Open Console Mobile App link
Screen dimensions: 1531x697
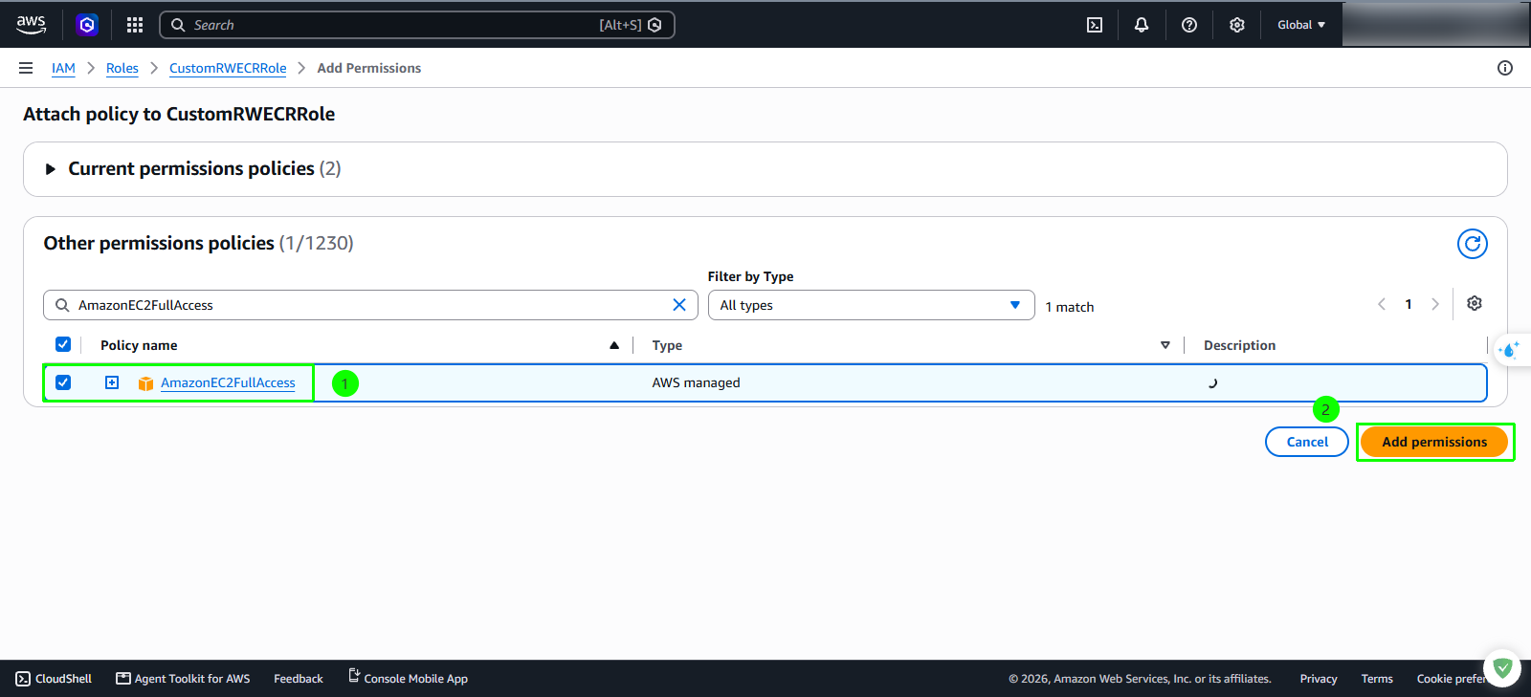(x=408, y=678)
